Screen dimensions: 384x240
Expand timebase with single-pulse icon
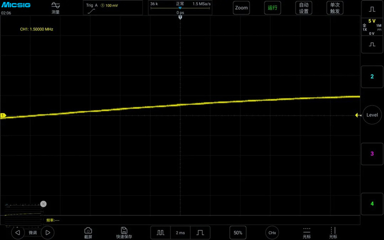[x=200, y=233]
